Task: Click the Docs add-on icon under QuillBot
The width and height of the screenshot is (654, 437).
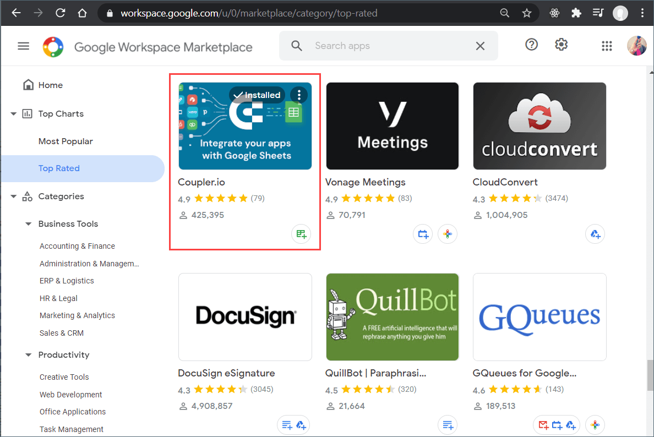Action: coord(448,425)
